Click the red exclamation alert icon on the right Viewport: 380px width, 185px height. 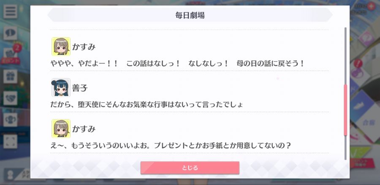tap(358, 63)
